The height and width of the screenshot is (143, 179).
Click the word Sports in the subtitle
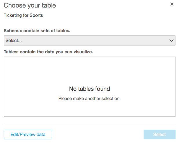(x=36, y=15)
